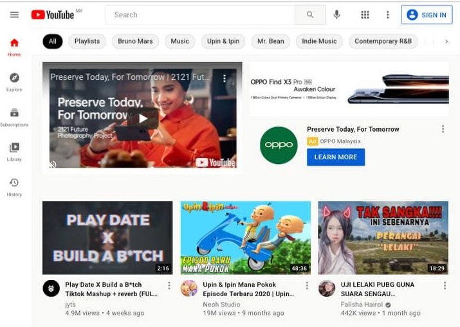Viewport: 460px width, 327px height.
Task: Click the SIGN IN button
Action: tap(427, 15)
